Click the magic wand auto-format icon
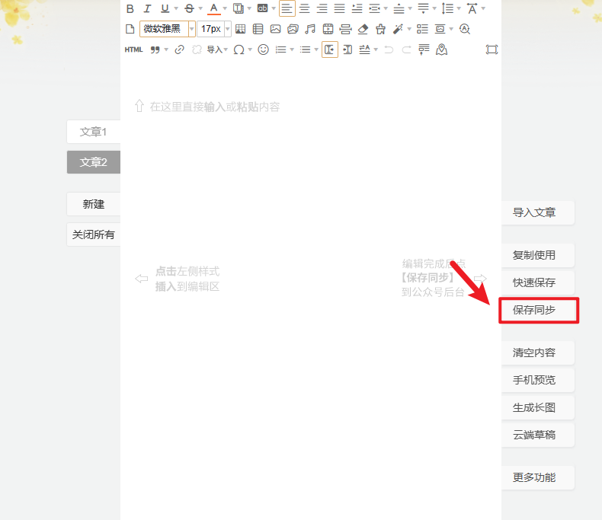 398,29
